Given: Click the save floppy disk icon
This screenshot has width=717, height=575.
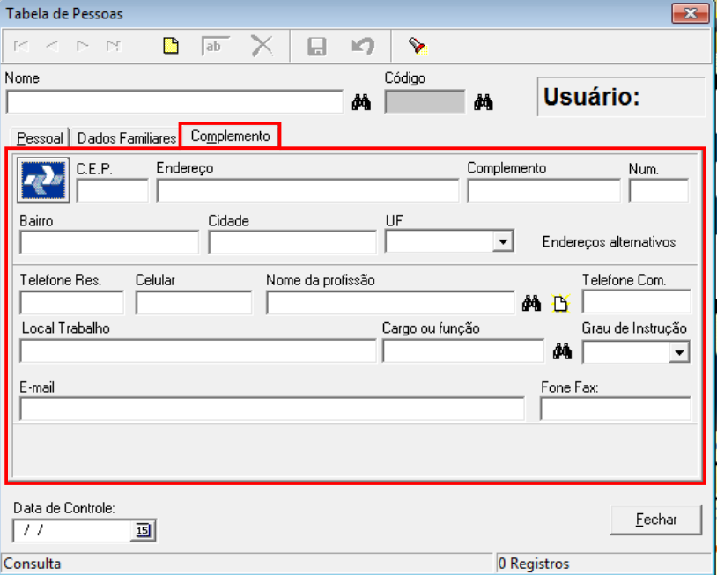Looking at the screenshot, I should click(x=317, y=47).
